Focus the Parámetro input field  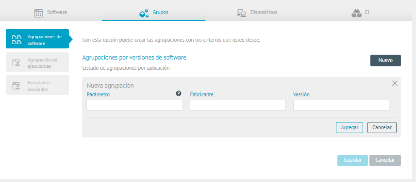click(135, 106)
